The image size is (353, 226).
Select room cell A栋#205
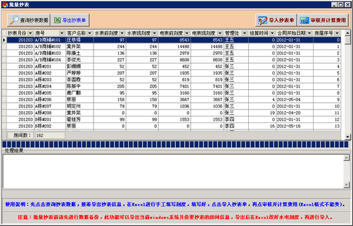point(50,93)
